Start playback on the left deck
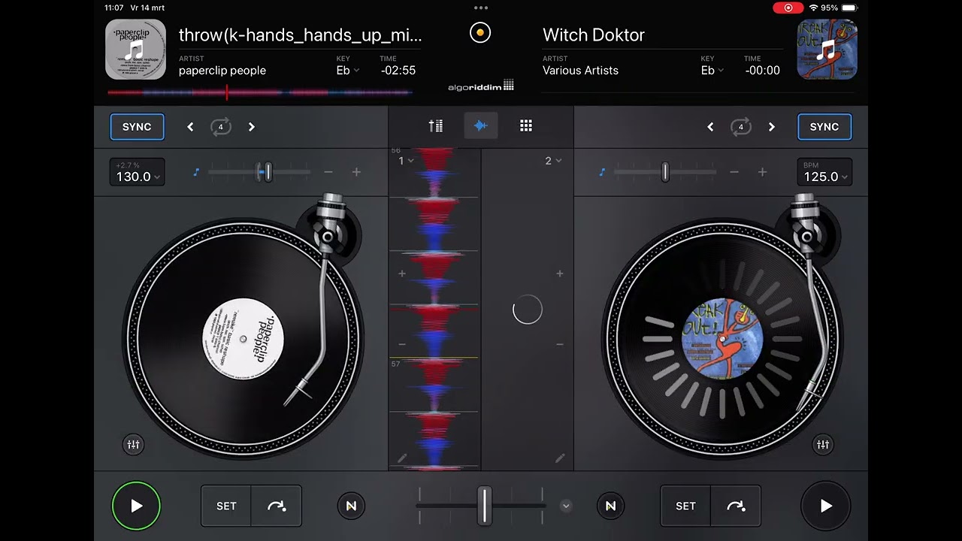 point(136,506)
